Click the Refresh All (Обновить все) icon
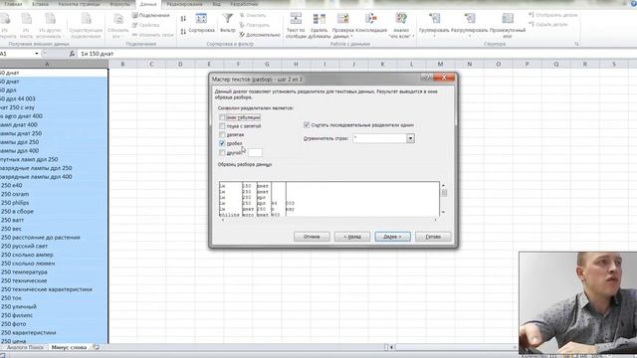 [x=118, y=19]
